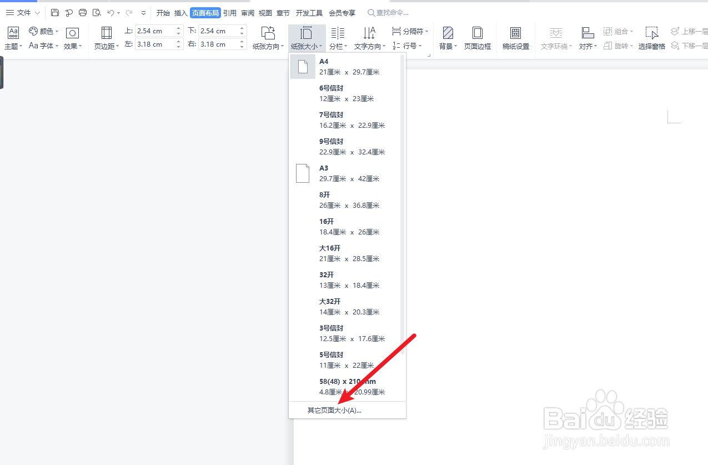
Task: Open Print Preview icon
Action: [x=97, y=12]
